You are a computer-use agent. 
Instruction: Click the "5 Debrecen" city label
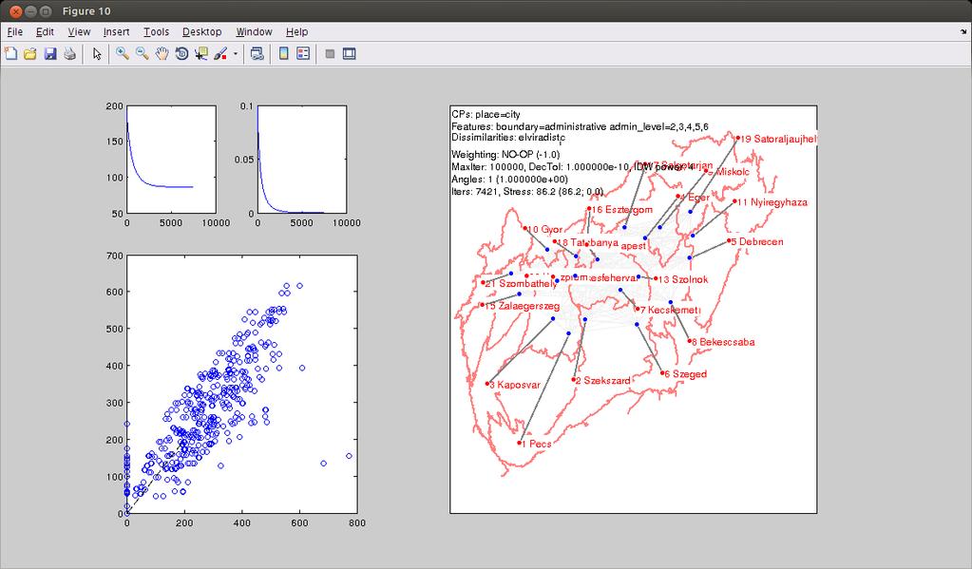tap(757, 241)
